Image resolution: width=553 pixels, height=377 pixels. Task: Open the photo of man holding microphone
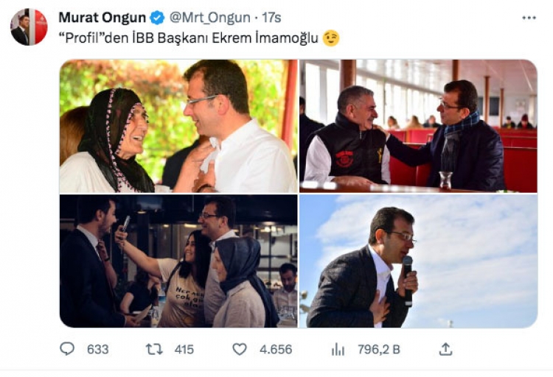tap(418, 261)
